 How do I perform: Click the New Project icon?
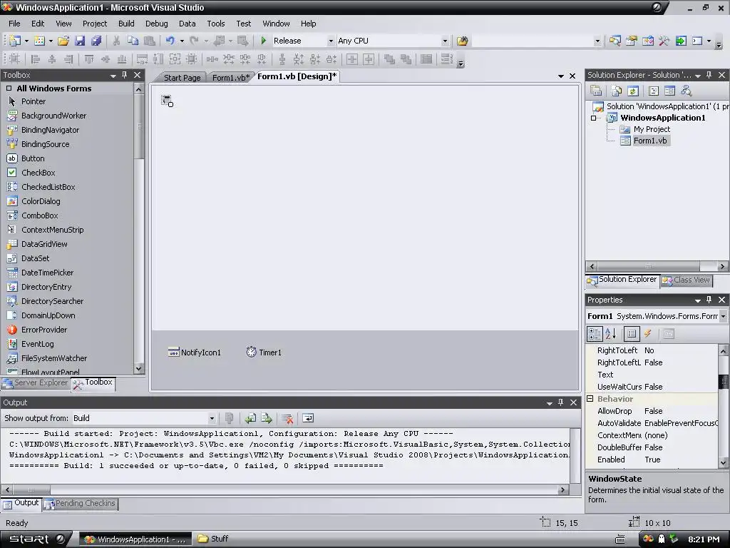pos(15,41)
